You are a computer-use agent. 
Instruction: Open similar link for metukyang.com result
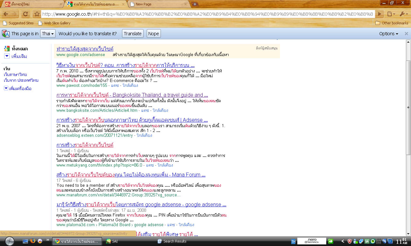(165, 165)
